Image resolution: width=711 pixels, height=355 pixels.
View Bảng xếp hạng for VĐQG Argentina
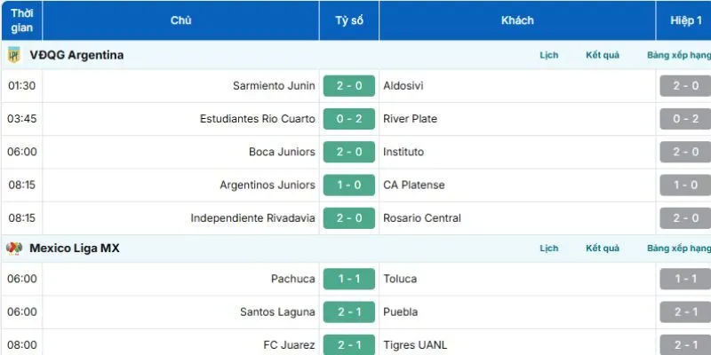[x=678, y=55]
